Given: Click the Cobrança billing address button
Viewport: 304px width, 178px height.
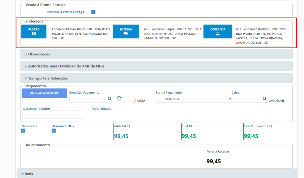Looking at the screenshot, I should (x=218, y=31).
